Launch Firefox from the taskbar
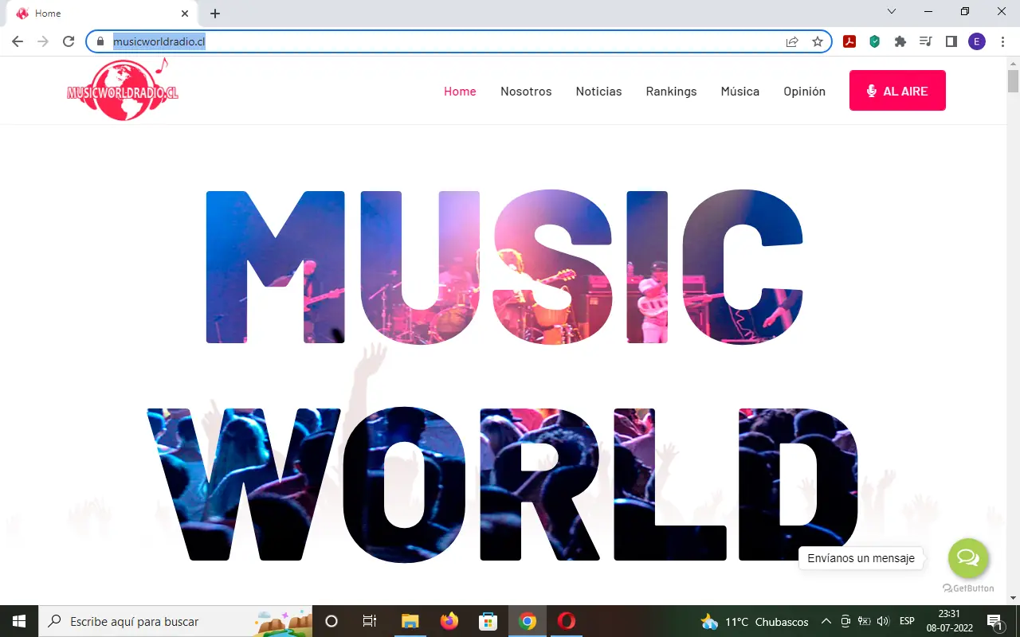Viewport: 1020px width, 637px height. click(x=449, y=621)
